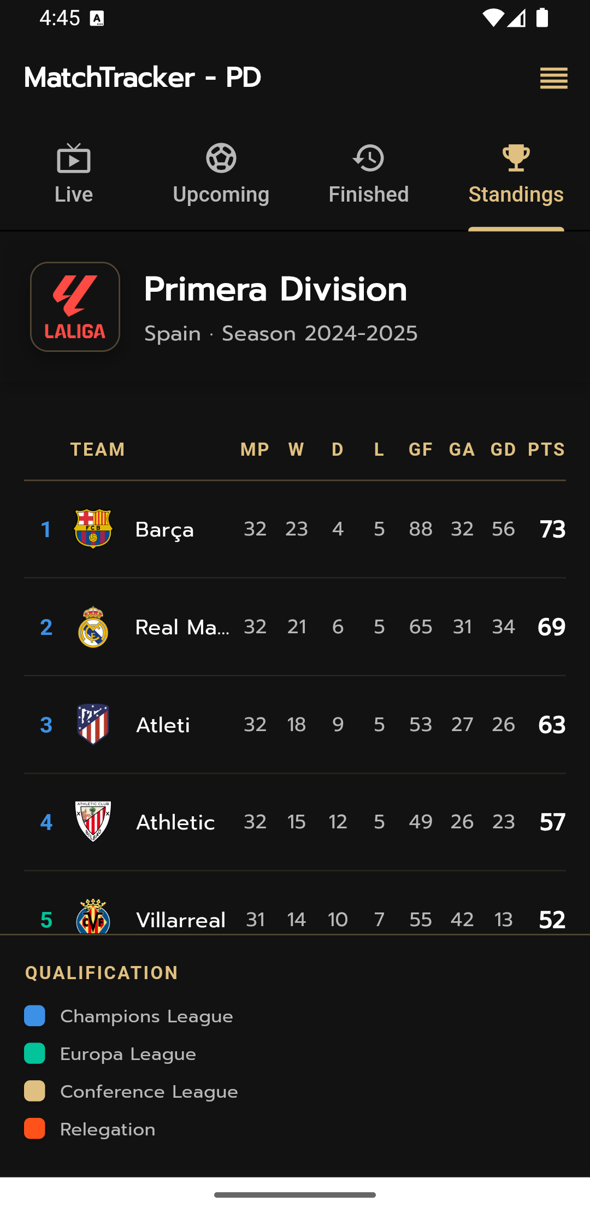Tap the Athletic club crest
This screenshot has height=1213, width=590.
click(x=93, y=822)
